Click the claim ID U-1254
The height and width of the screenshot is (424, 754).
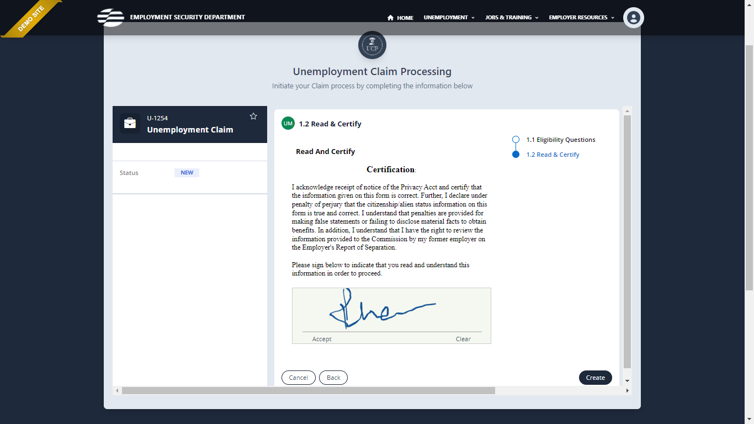(157, 118)
